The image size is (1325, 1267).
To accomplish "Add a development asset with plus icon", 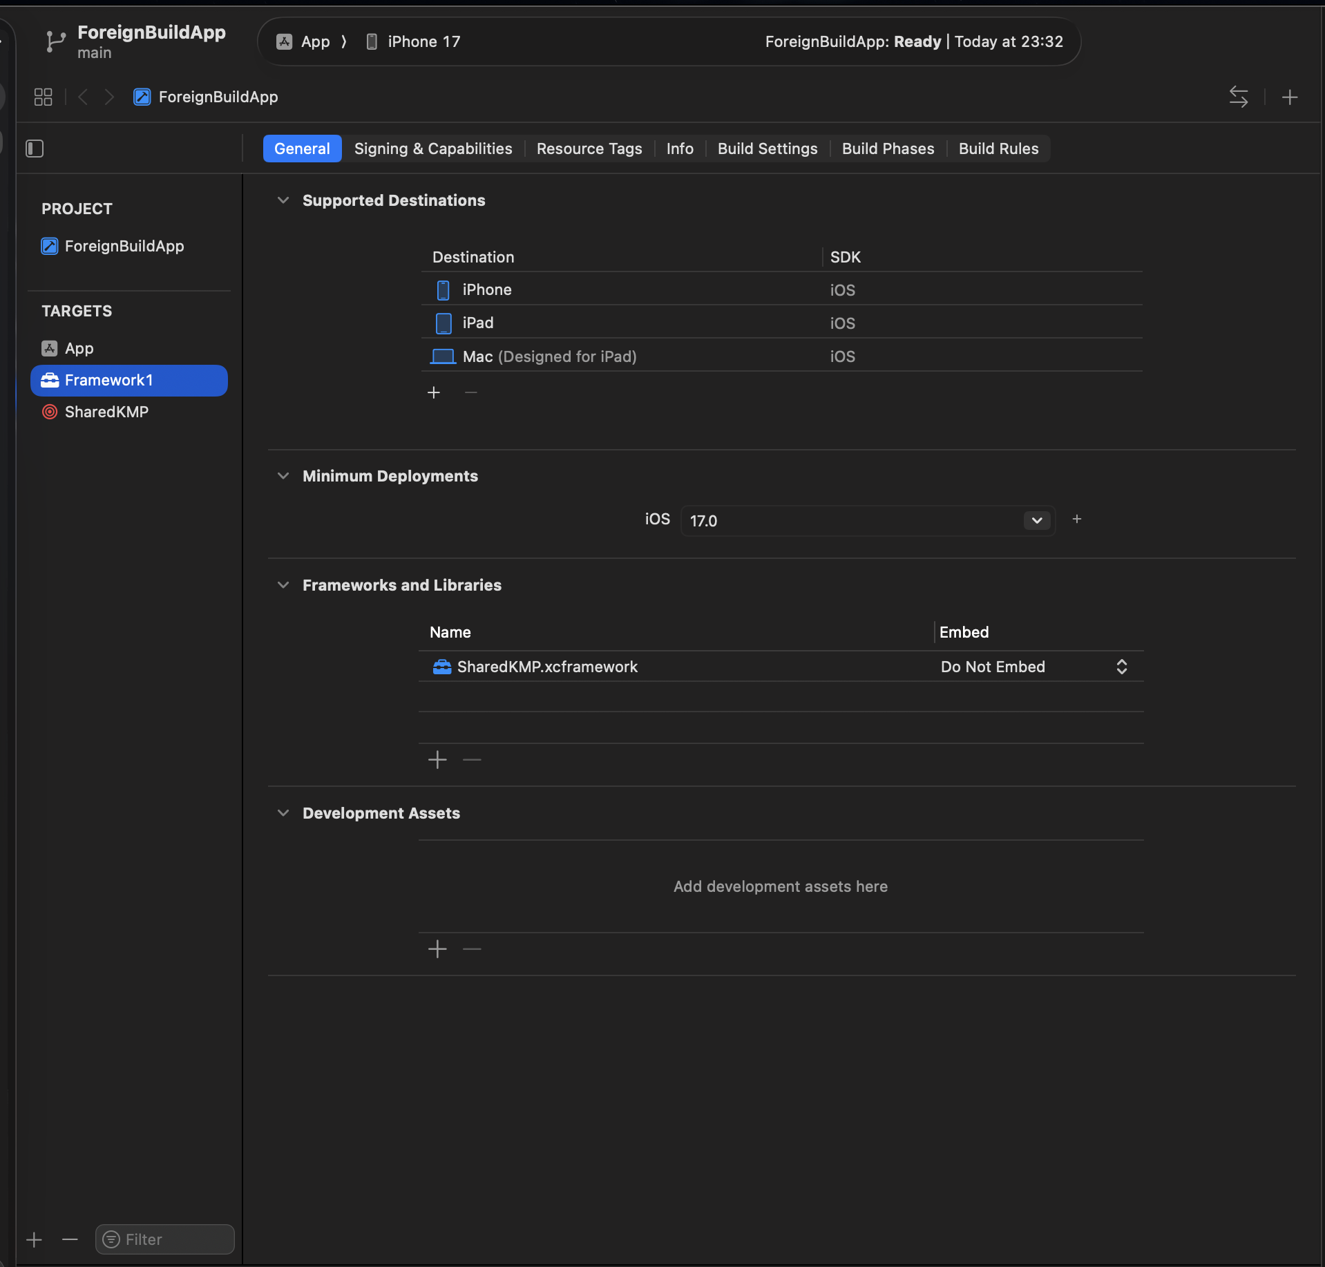I will click(x=437, y=949).
